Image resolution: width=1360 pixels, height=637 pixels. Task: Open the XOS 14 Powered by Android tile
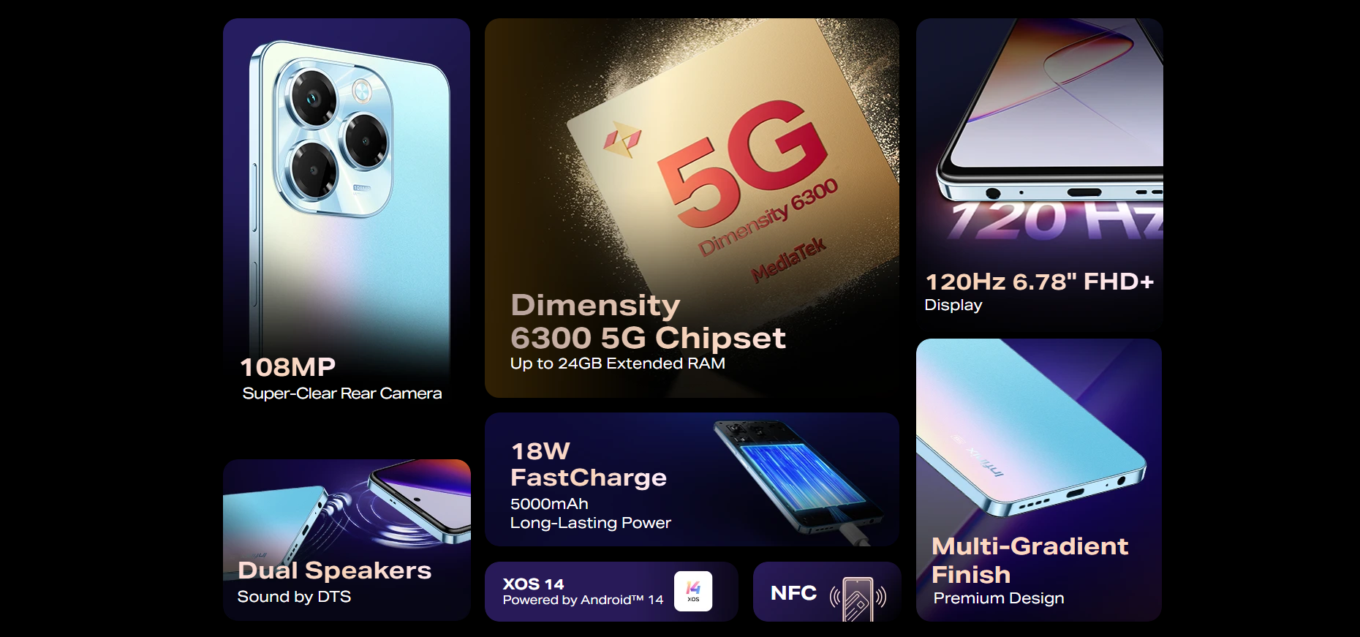tap(611, 592)
